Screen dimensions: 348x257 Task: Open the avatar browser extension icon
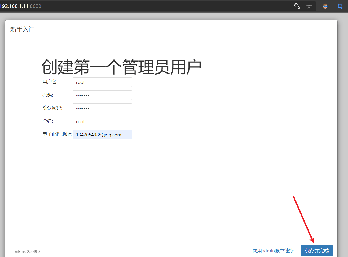click(325, 6)
